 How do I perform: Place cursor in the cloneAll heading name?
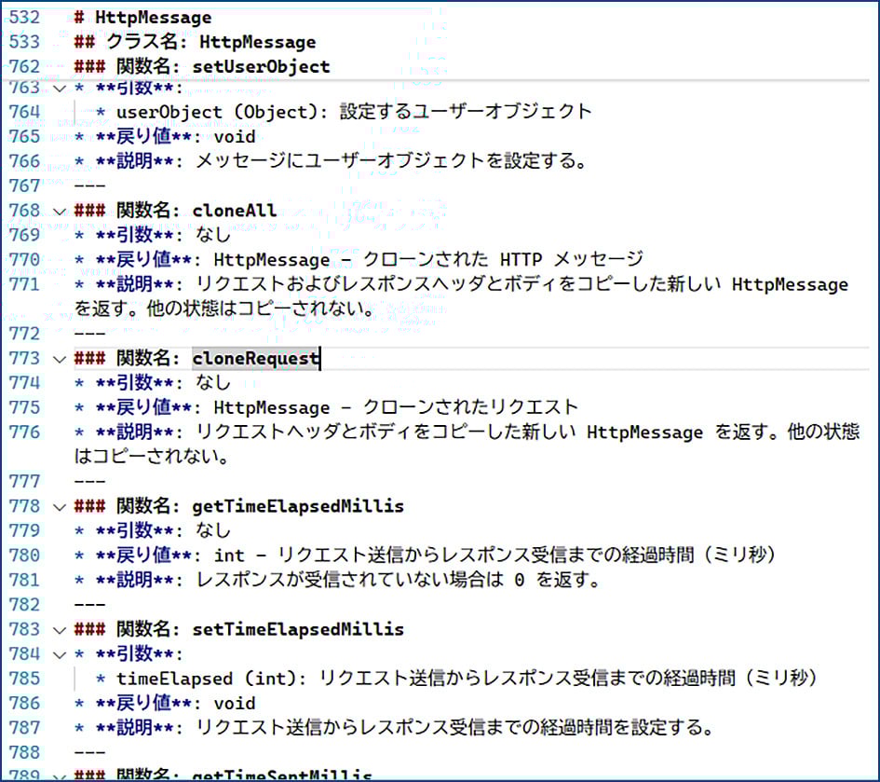234,211
